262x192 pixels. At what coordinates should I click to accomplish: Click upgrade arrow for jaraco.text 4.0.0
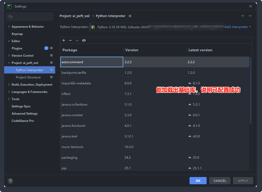[x=190, y=136]
